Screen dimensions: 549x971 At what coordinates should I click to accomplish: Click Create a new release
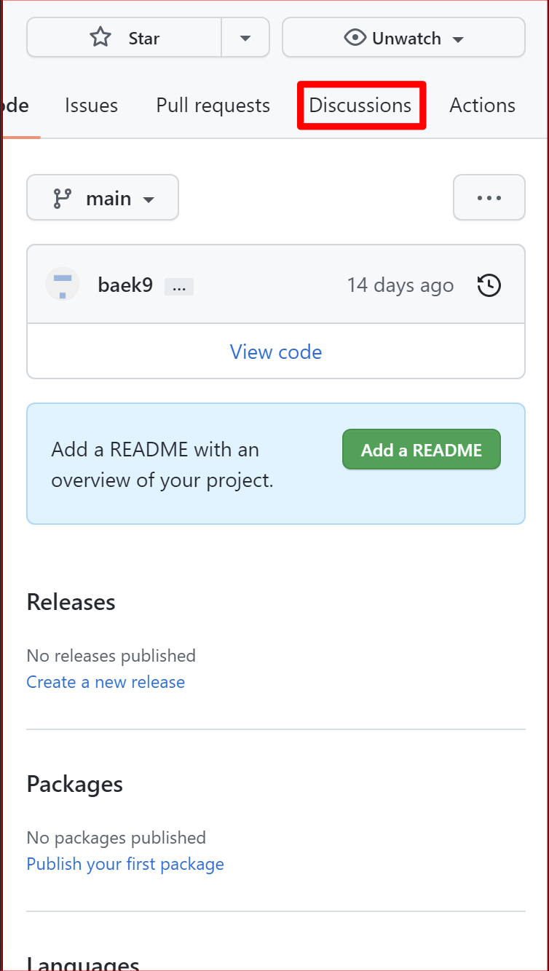click(106, 682)
